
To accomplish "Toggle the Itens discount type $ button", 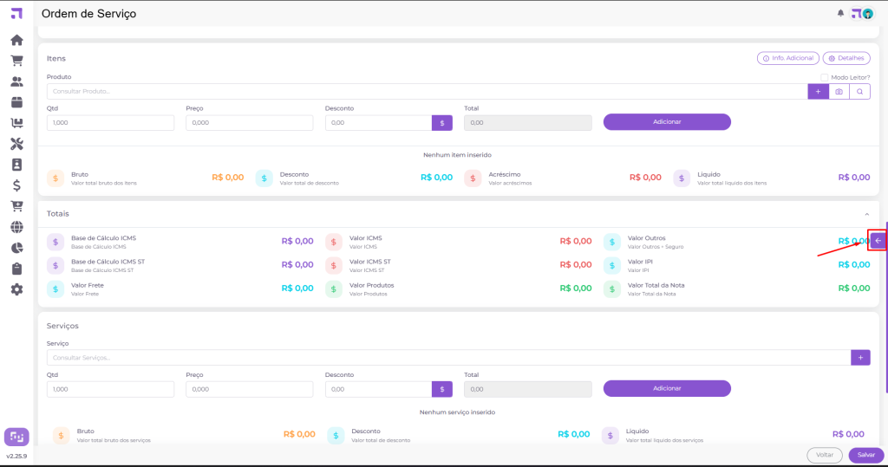I will [x=442, y=123].
